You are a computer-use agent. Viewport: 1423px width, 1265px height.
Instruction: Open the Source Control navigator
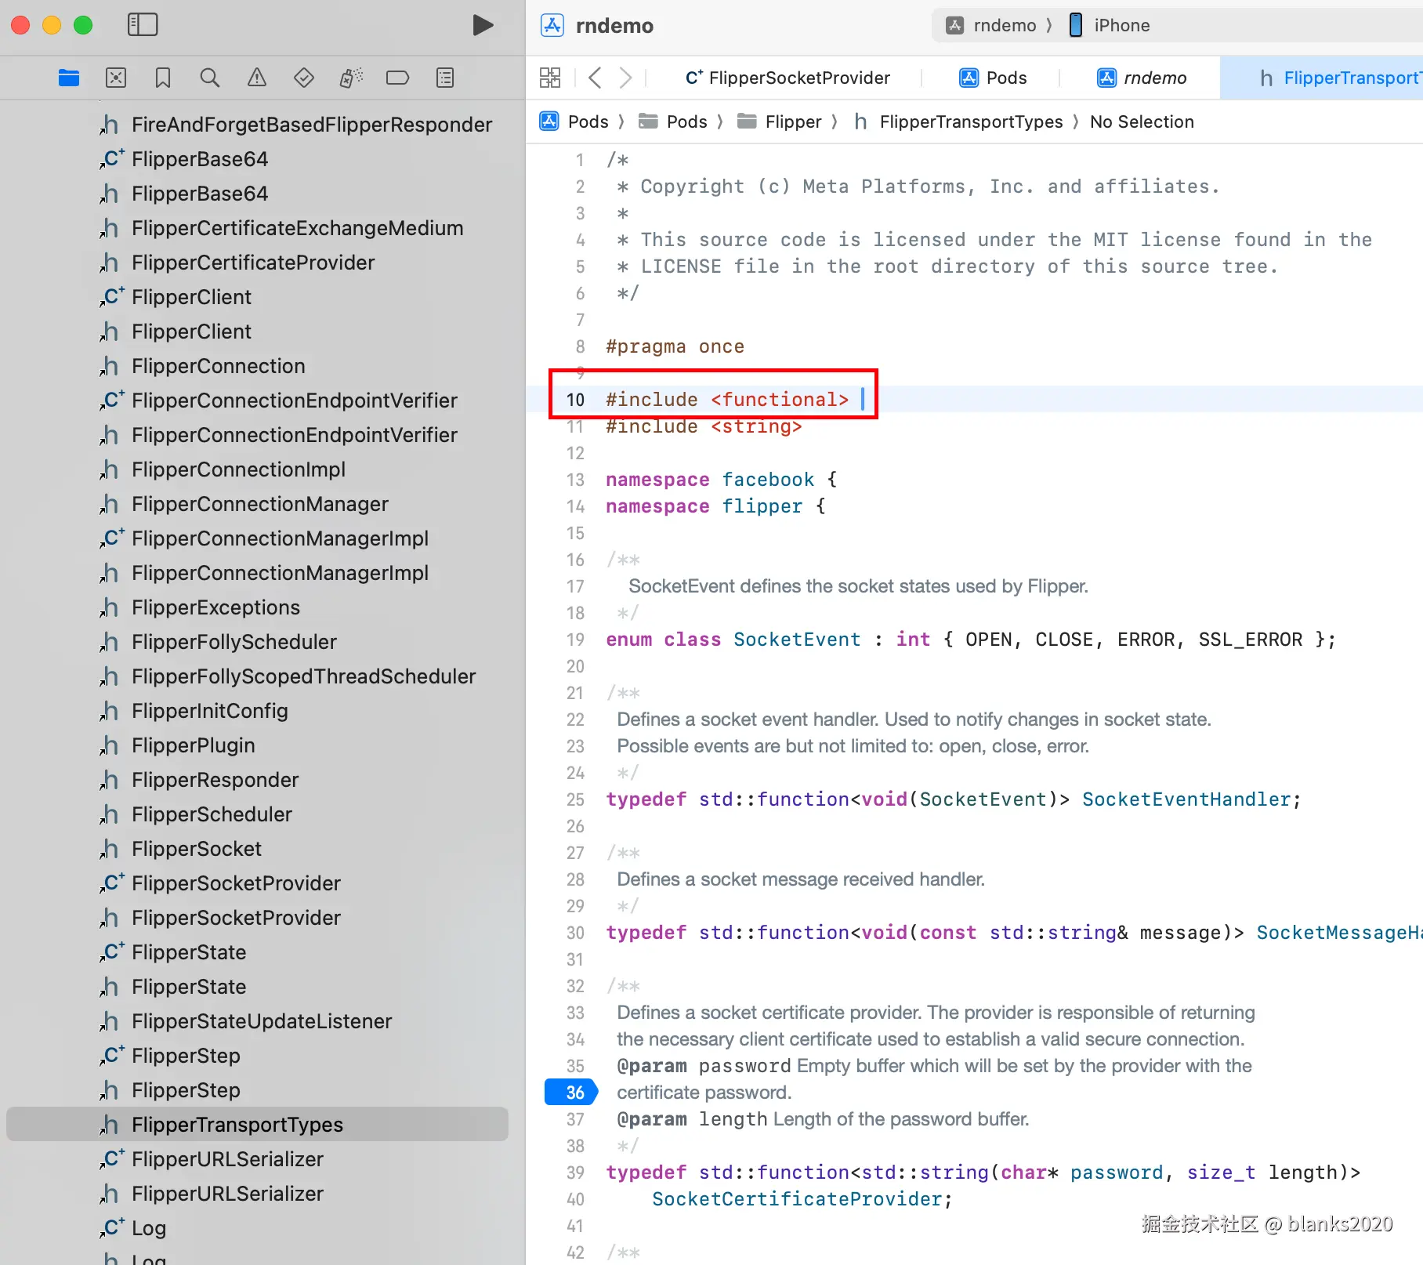(116, 78)
